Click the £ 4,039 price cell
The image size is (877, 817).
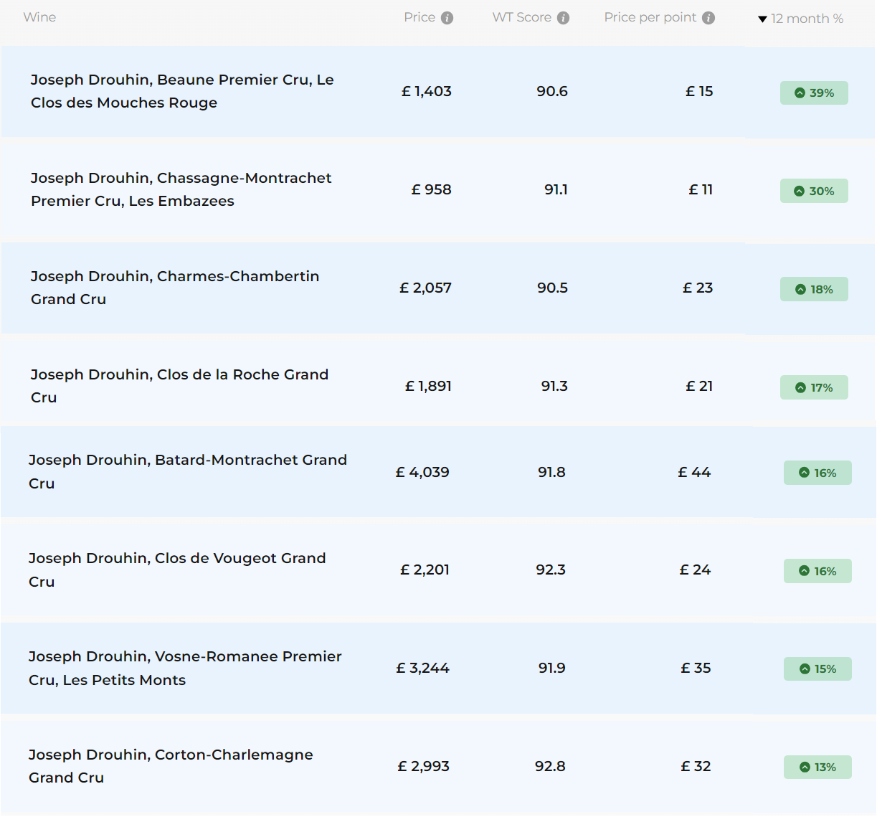[x=422, y=472]
